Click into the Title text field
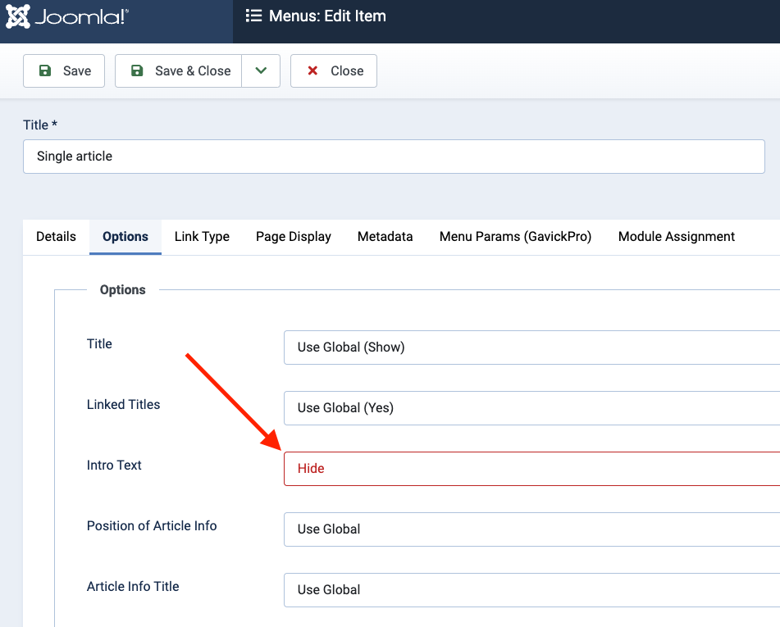Viewport: 780px width, 627px height. [x=394, y=157]
